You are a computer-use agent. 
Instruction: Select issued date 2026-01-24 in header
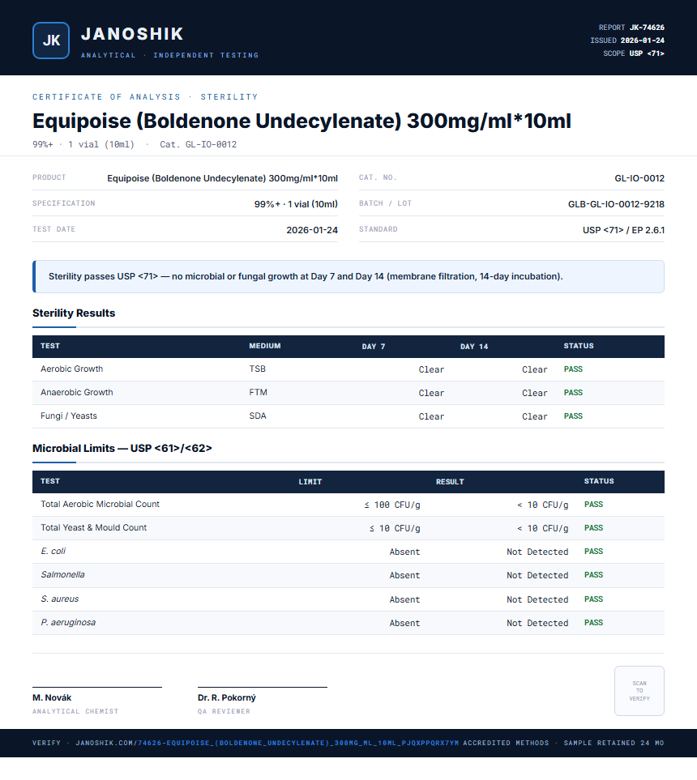642,40
